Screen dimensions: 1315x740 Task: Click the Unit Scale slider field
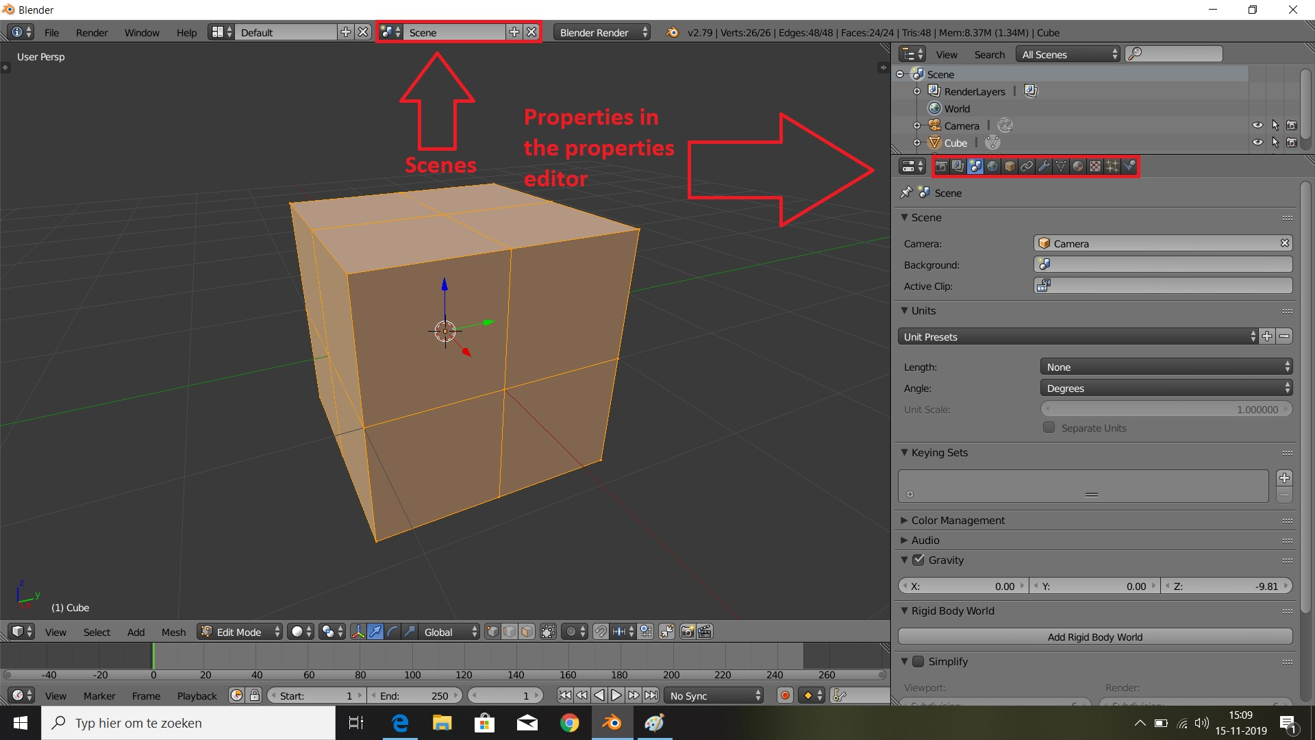point(1166,410)
